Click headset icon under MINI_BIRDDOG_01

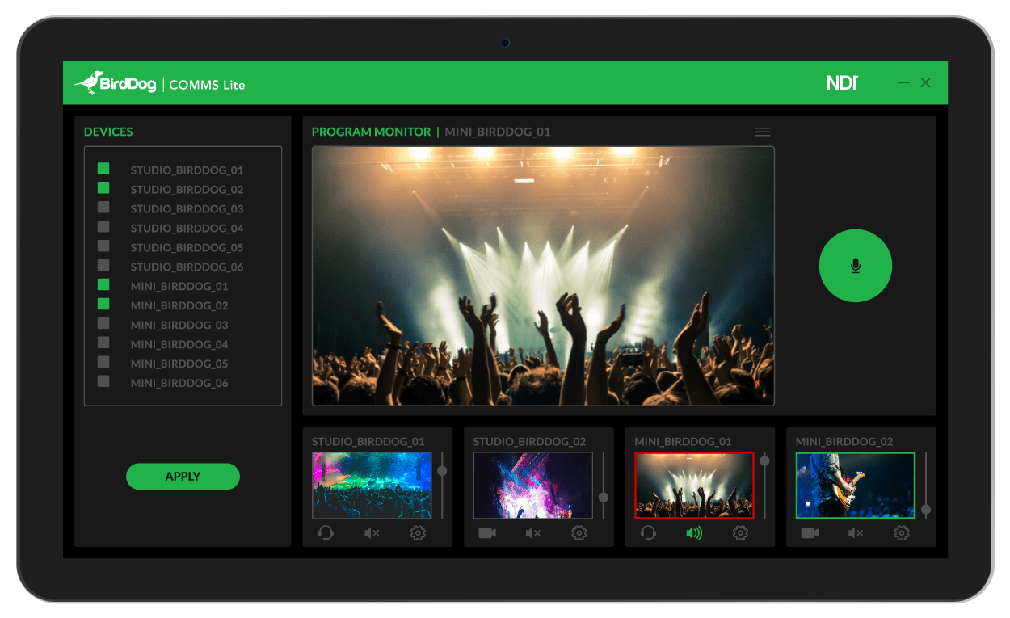coord(648,533)
